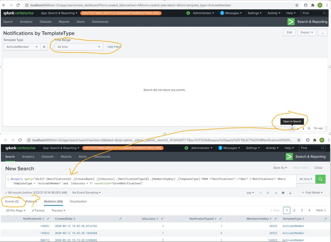The height and width of the screenshot is (242, 331).
Task: Go to results page 2
Action: (294, 210)
